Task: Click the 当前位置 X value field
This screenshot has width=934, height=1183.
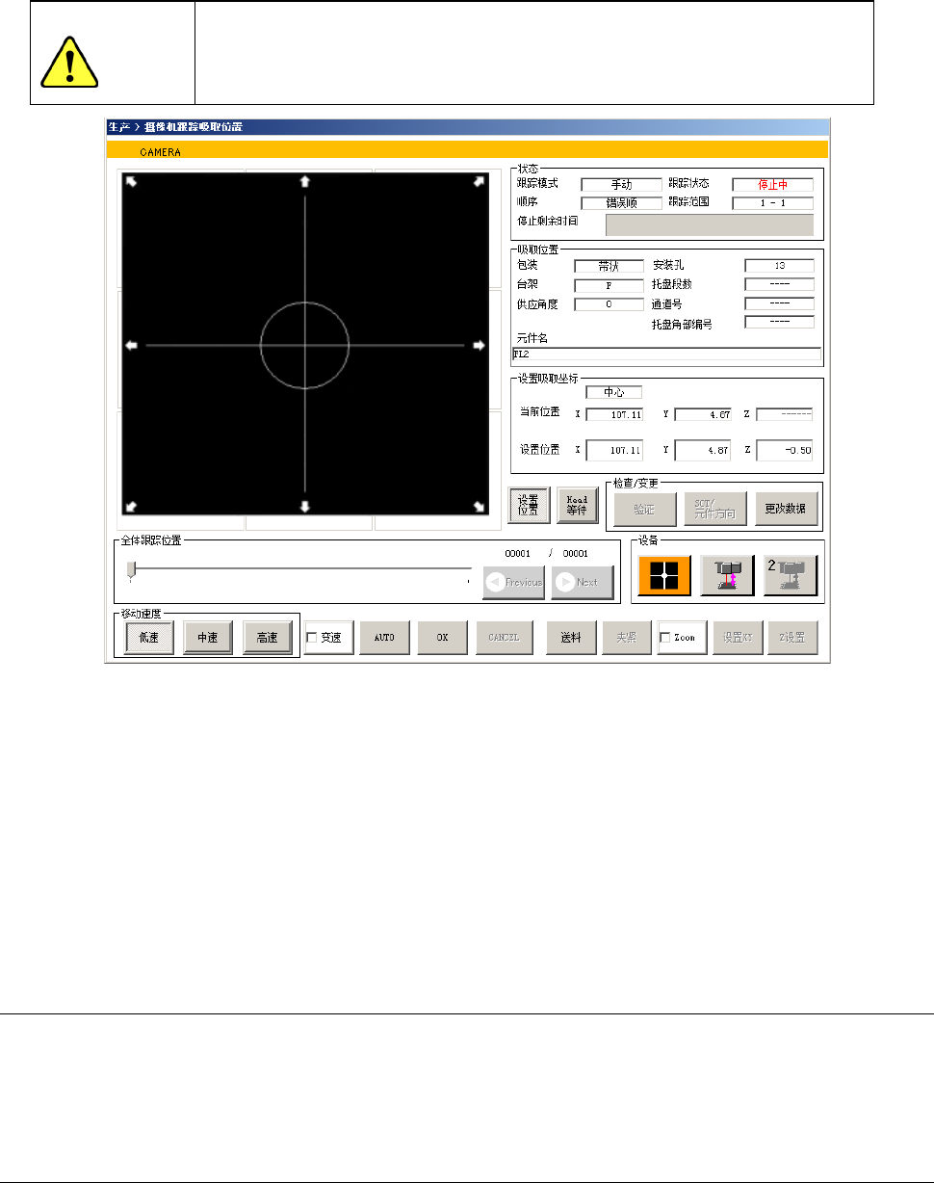Action: pos(614,414)
